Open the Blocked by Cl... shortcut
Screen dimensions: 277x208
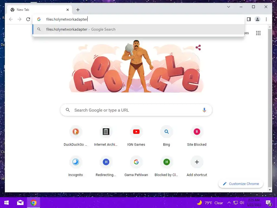[x=166, y=167]
